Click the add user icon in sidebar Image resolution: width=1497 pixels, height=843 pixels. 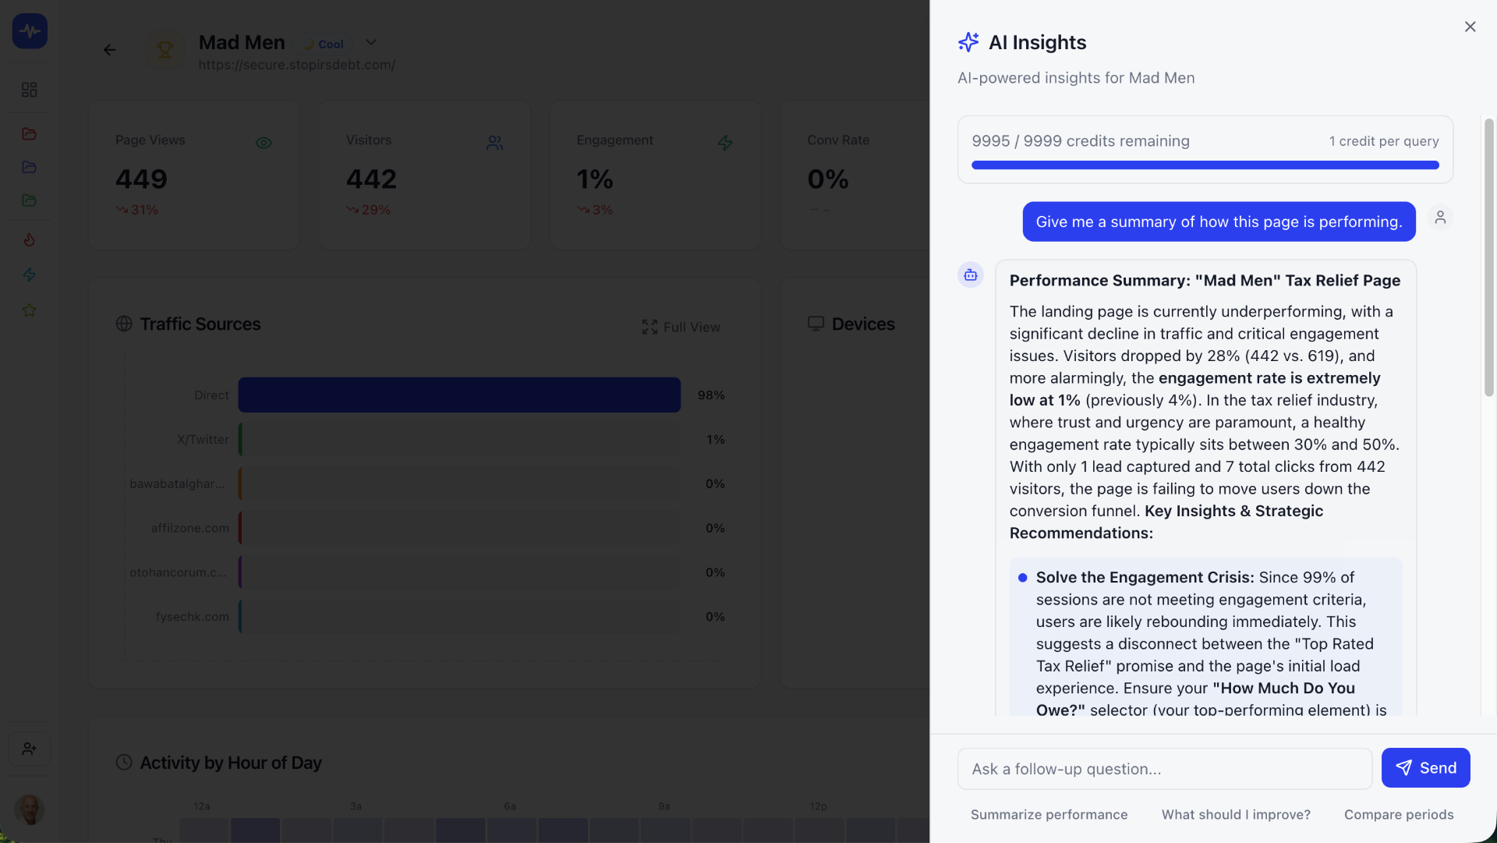30,749
